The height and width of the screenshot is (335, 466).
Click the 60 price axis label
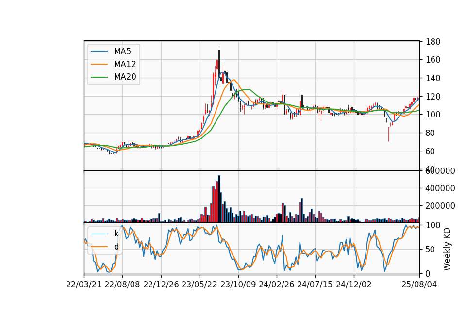click(430, 151)
